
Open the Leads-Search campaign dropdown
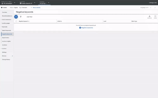[x=34, y=3]
